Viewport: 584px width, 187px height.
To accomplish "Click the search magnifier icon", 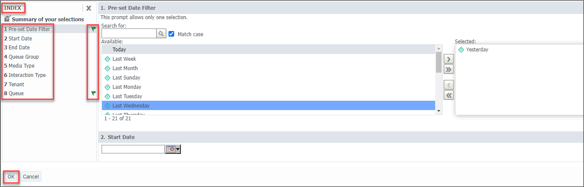I will pos(161,34).
